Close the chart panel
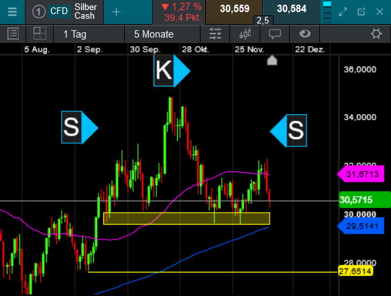This screenshot has width=391, height=296. coord(380,11)
